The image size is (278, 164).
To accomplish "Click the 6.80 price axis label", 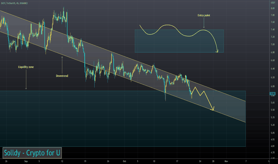I will (273, 52).
